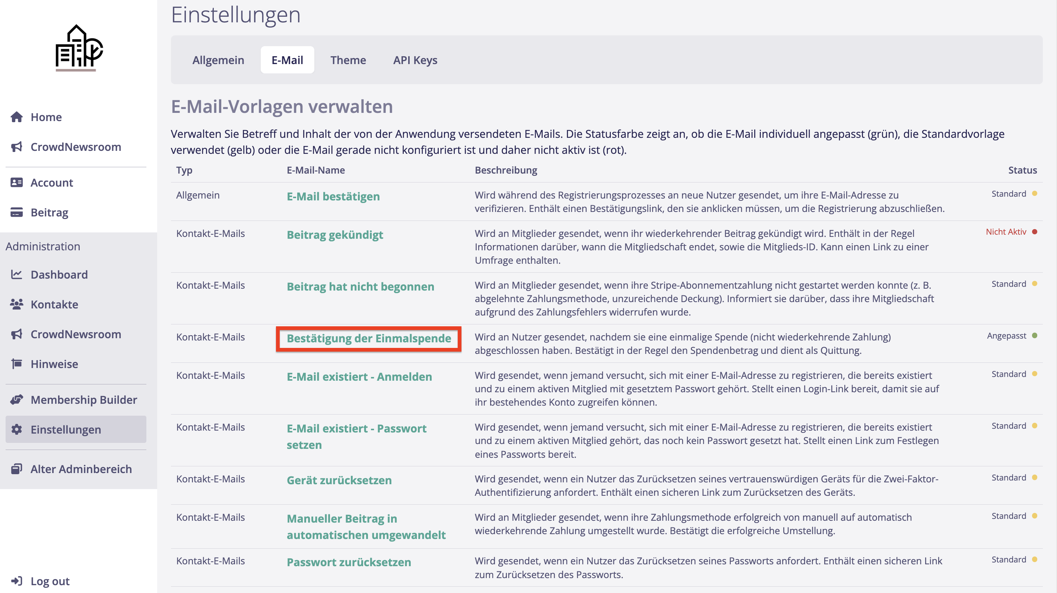Click the Kontakte people icon
Viewport: 1057px width, 593px height.
16,304
